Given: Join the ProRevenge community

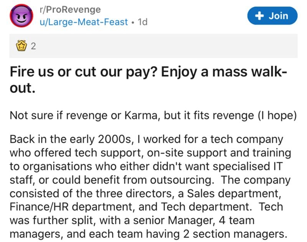Looking at the screenshot, I should 272,16.
